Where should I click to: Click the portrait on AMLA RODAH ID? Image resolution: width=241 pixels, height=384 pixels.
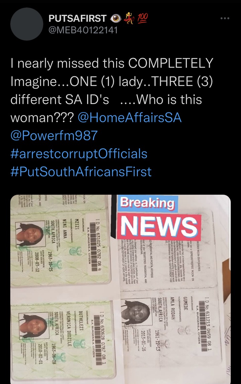pyautogui.click(x=136, y=312)
